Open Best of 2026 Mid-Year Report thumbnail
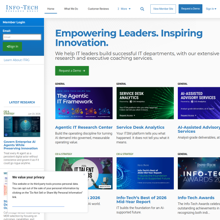Image resolution: width=220 pixels, height=220 pixels. (x=145, y=173)
